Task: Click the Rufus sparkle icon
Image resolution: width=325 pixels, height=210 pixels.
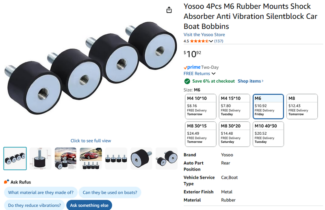Action: 6,182
